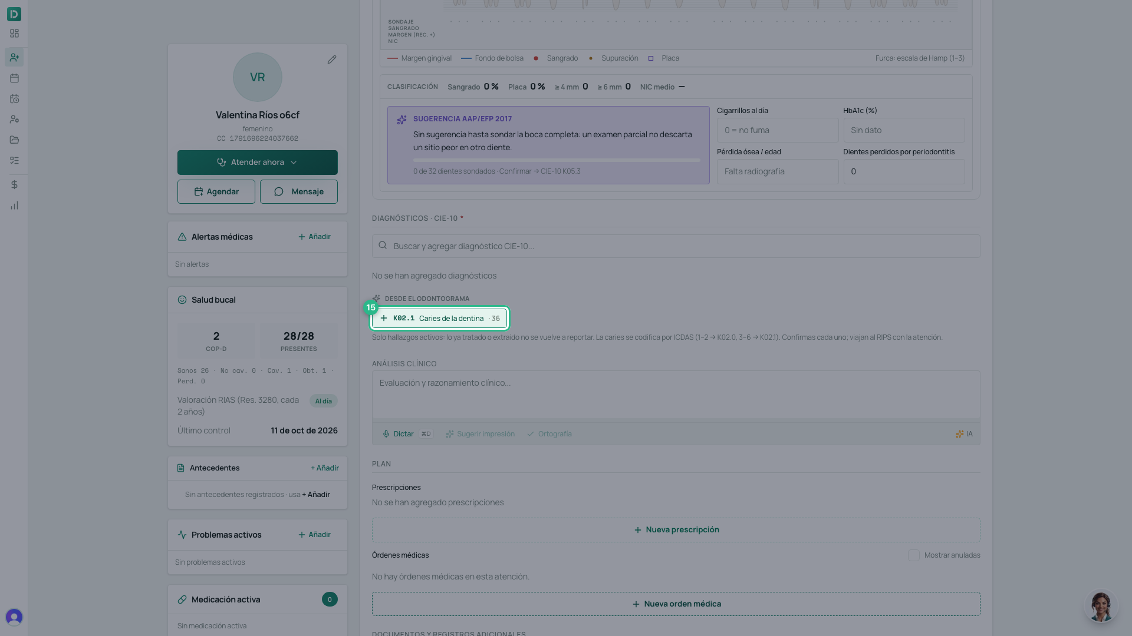Click the Cigarrillos al día input

(778, 130)
